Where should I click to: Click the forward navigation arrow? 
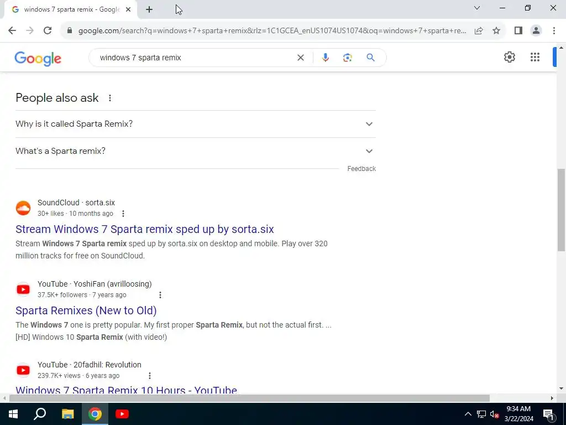coord(30,31)
